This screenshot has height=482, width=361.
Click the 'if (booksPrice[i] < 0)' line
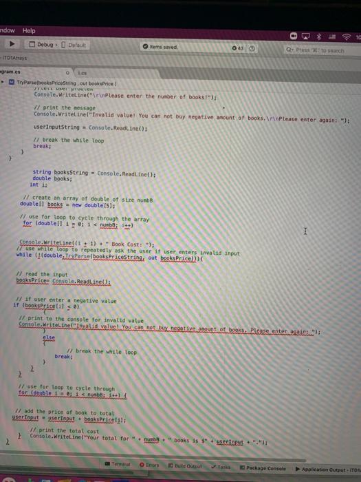[x=46, y=306]
